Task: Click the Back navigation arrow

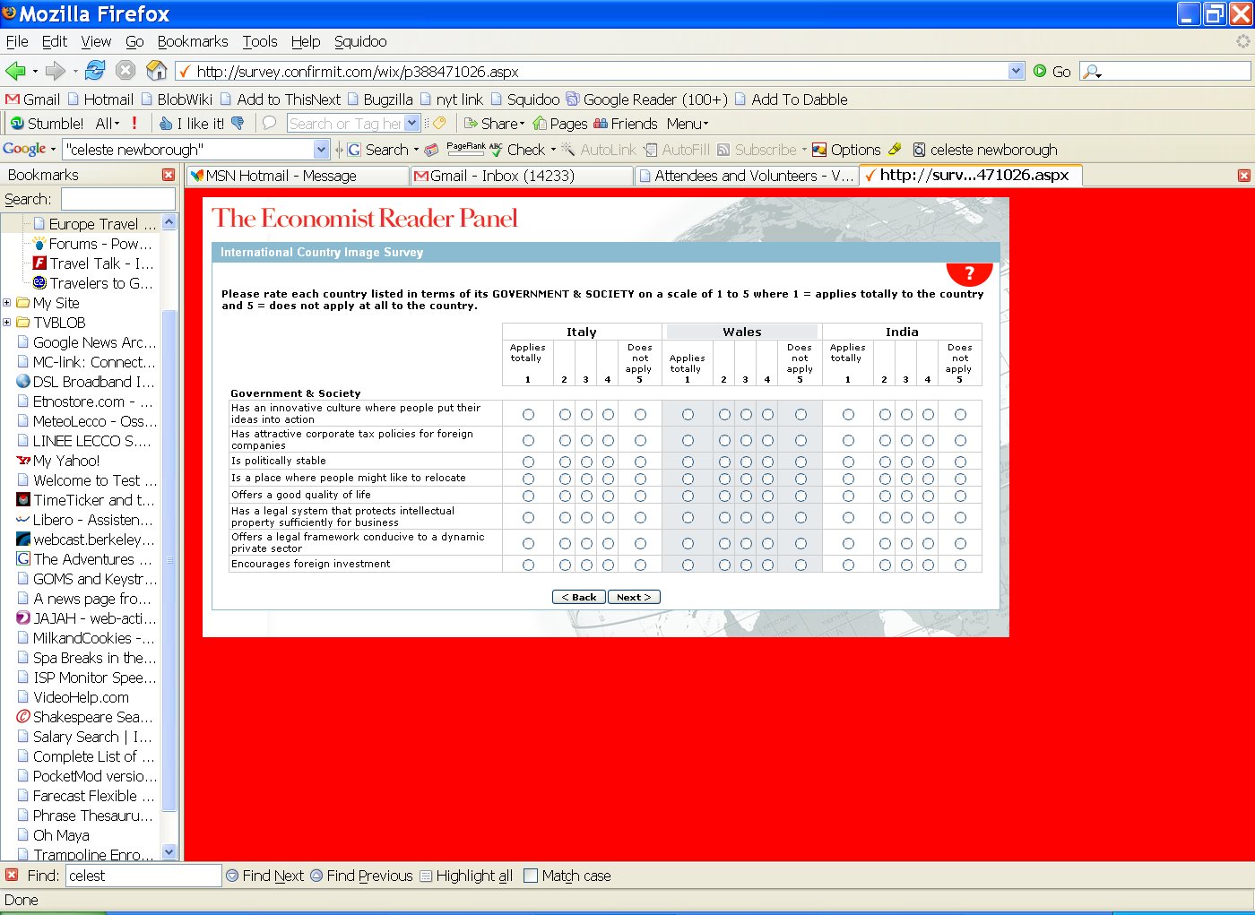Action: click(x=15, y=71)
